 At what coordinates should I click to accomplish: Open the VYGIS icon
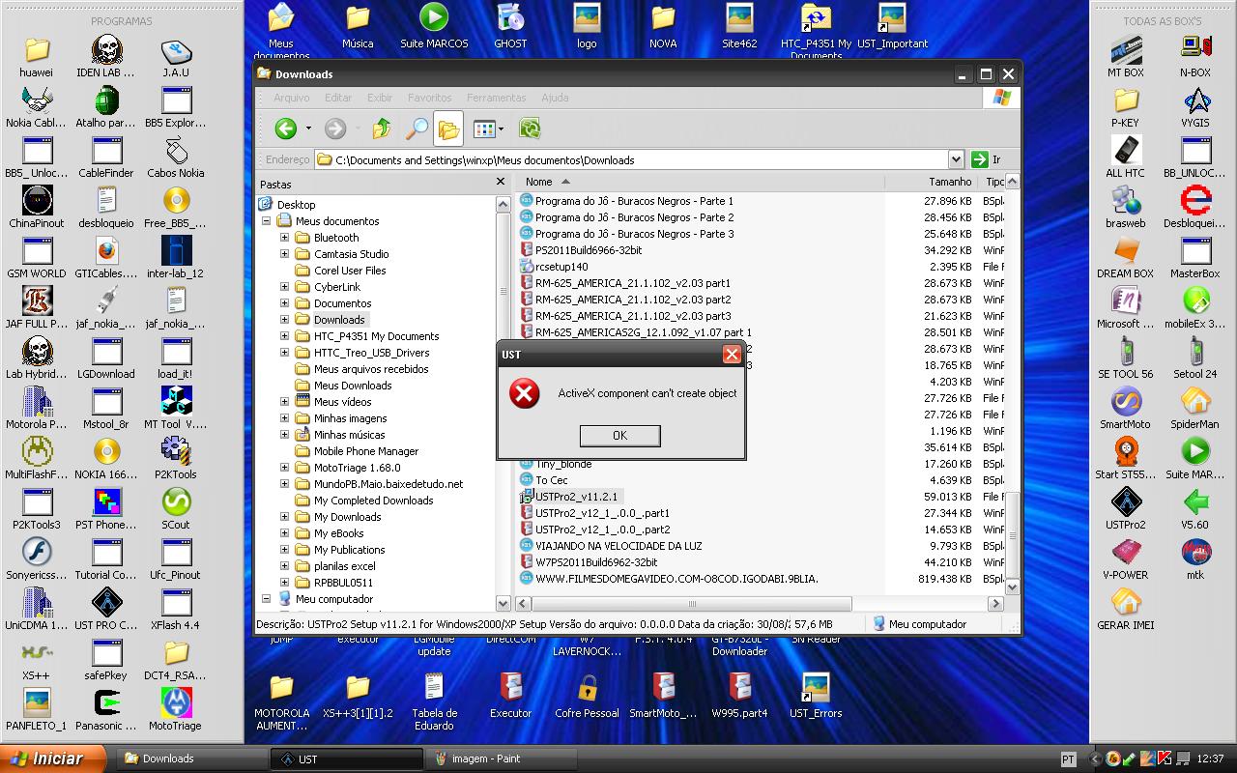(x=1195, y=106)
